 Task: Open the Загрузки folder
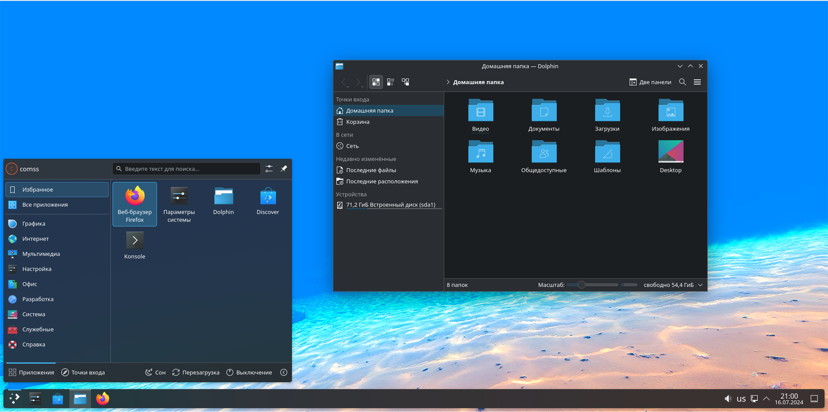[607, 115]
